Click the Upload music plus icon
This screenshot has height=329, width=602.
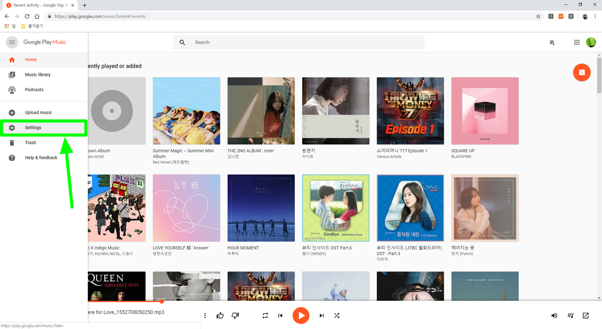click(x=12, y=113)
